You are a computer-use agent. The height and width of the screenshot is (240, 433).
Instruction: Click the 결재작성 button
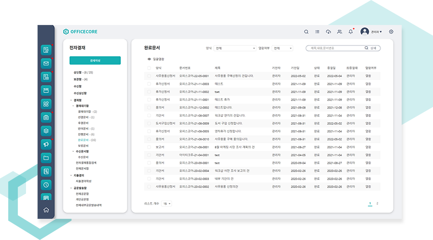pos(95,60)
